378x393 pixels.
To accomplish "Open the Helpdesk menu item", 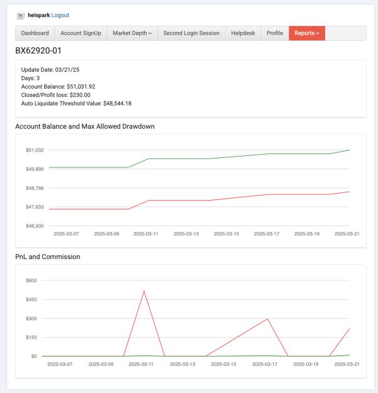I will 243,33.
